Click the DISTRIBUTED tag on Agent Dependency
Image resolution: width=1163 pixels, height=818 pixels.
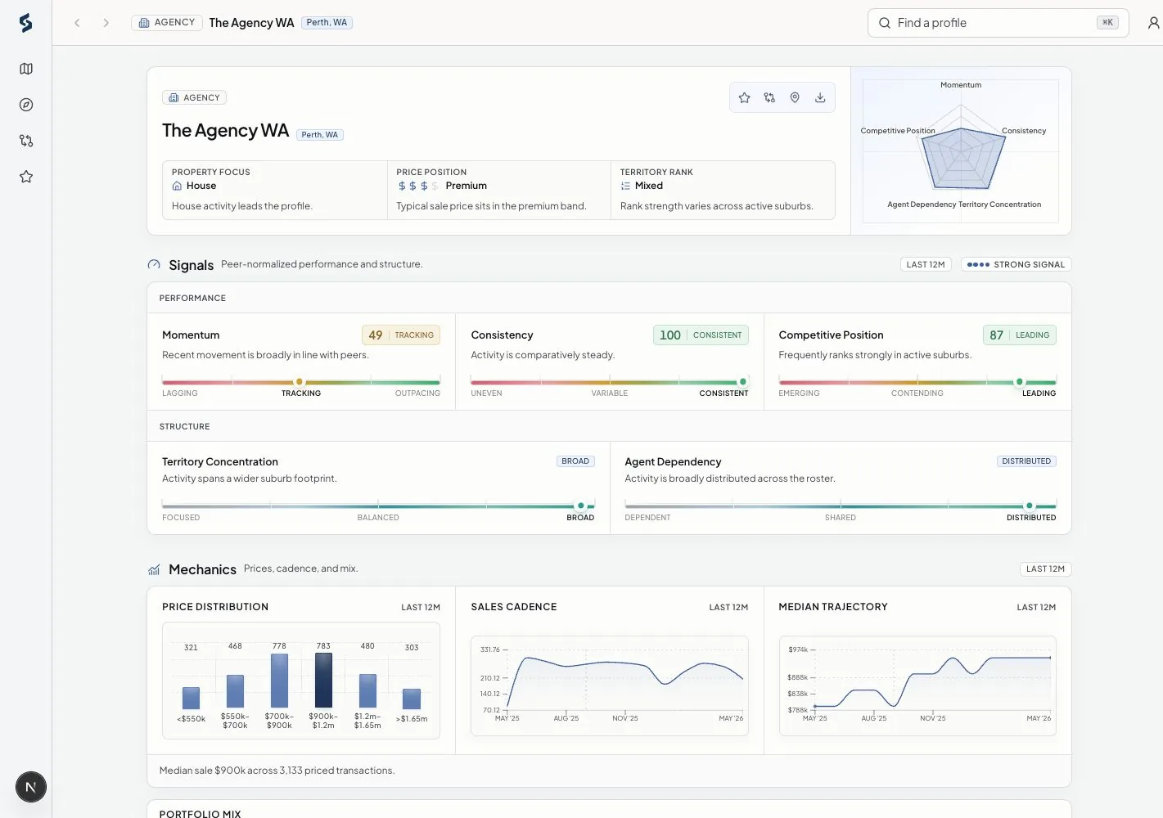[1026, 461]
